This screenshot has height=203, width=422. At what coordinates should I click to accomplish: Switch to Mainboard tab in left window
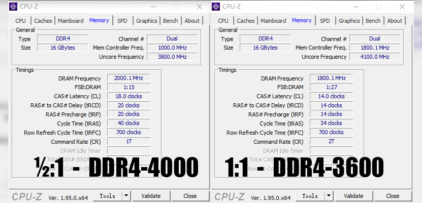71,21
